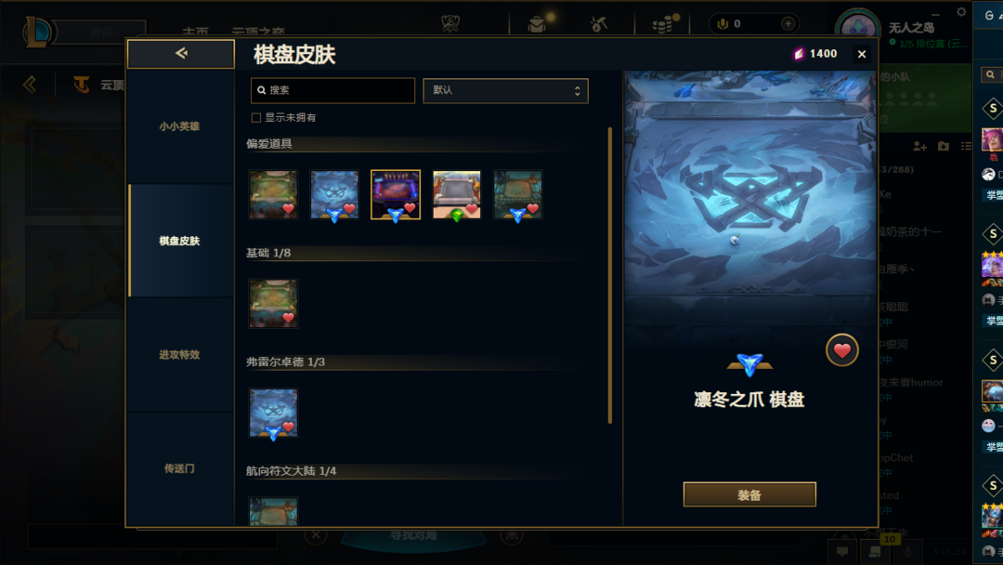Viewport: 1003px width, 565px height.
Task: Click the plus button beside the coin balance
Action: pos(788,23)
